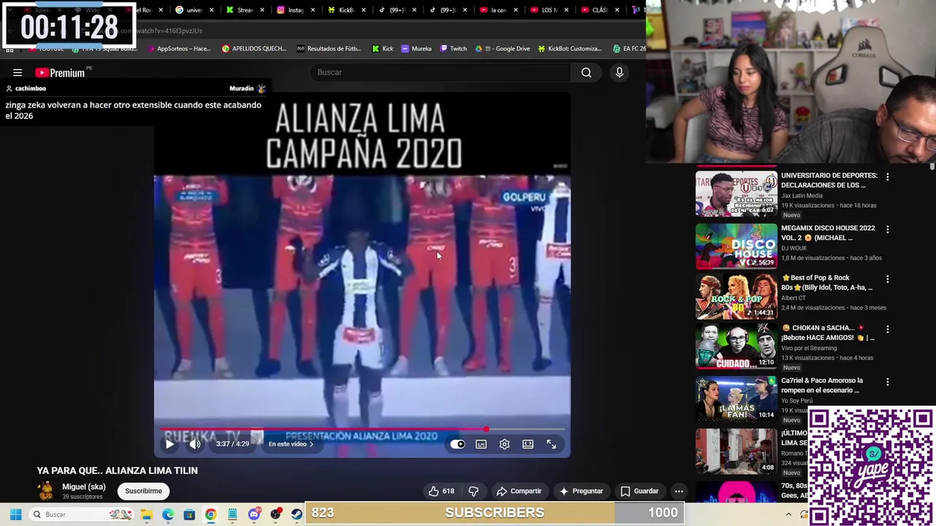Switch to the 'LOS M' YouTube tab
The height and width of the screenshot is (526, 936).
coord(548,10)
